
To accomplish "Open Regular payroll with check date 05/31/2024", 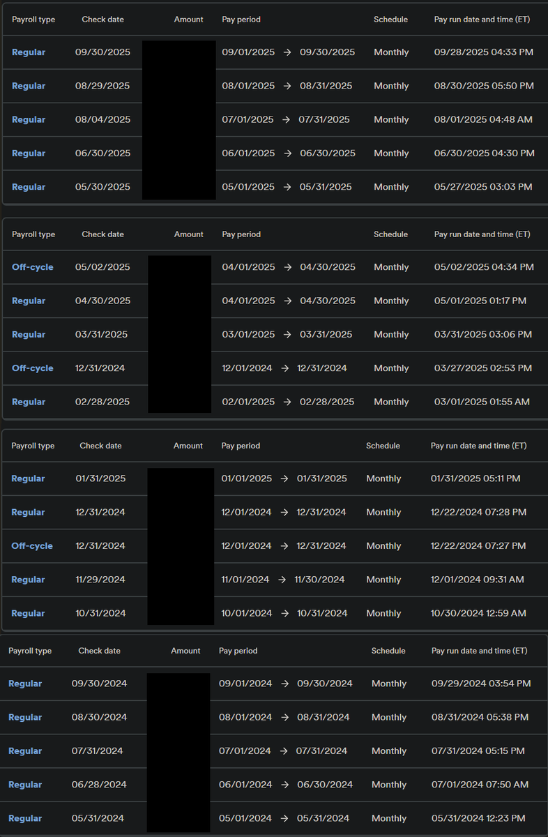I will (x=25, y=818).
